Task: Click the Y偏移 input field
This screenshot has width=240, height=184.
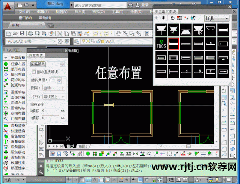Action: (50, 118)
